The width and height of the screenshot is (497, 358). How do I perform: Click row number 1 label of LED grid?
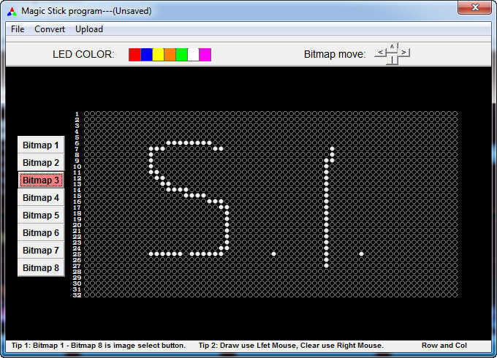click(x=77, y=114)
